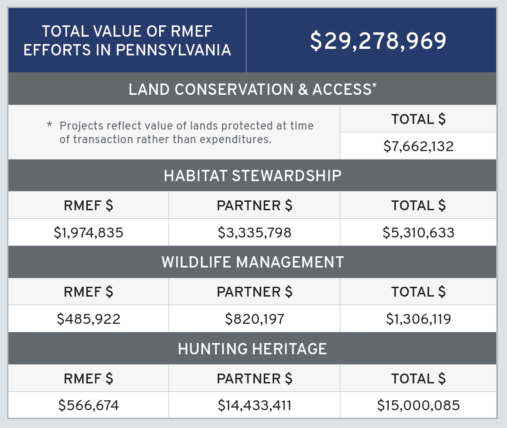This screenshot has height=428, width=507.
Task: Select the $7,662,132 land conservation total
Action: click(418, 146)
